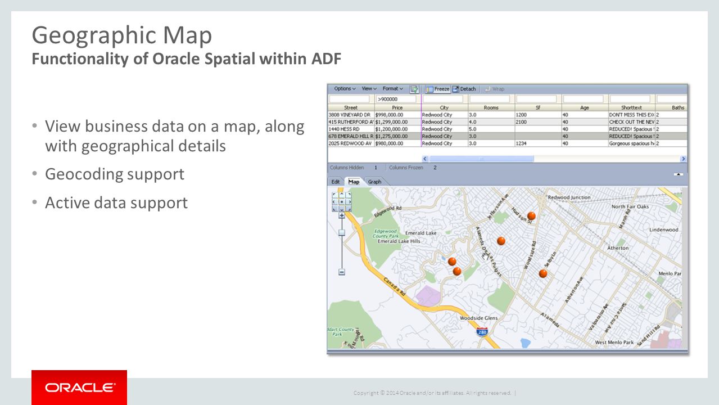
Task: Open the View dropdown menu
Action: point(369,89)
